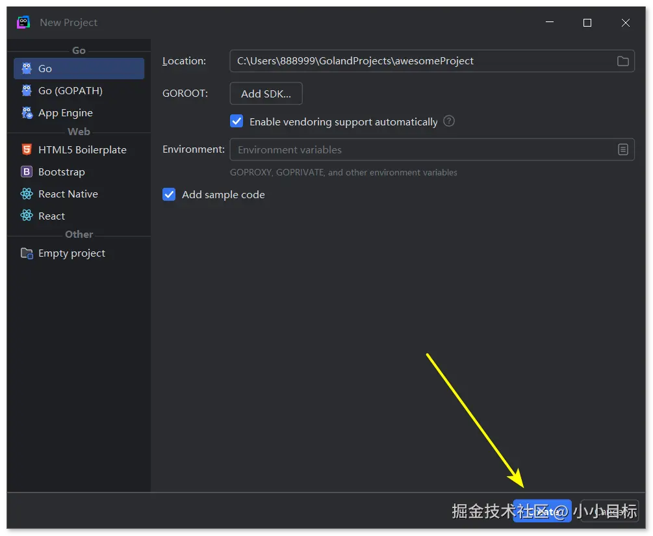653x536 pixels.
Task: Click the blue Create button
Action: [543, 511]
